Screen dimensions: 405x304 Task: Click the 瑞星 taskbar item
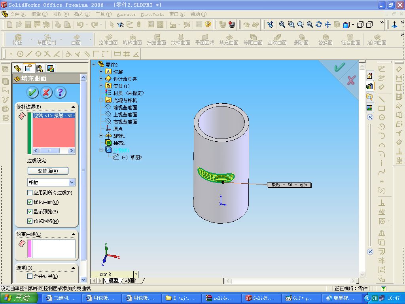[x=341, y=298]
